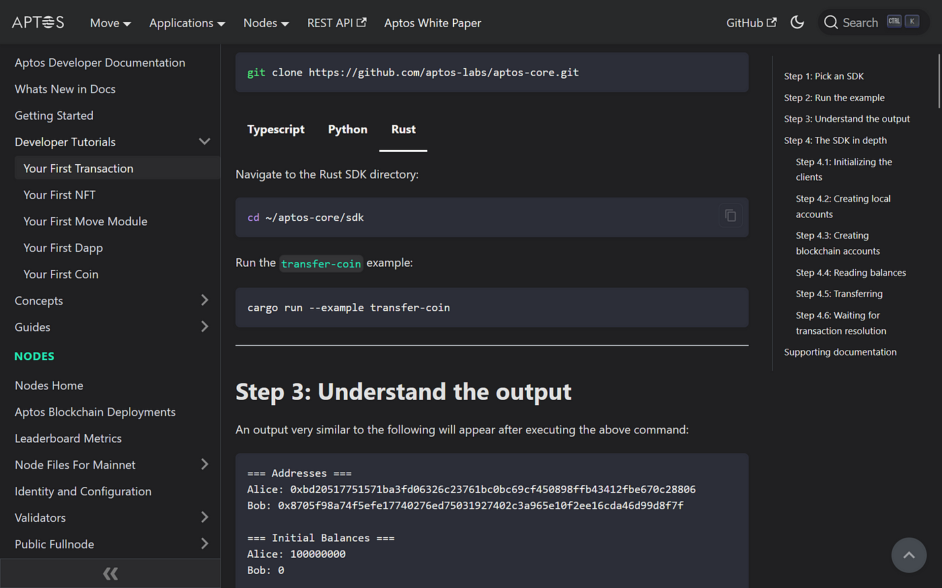Click the page vertical scrollbar thumb
Image resolution: width=942 pixels, height=588 pixels.
[x=939, y=81]
